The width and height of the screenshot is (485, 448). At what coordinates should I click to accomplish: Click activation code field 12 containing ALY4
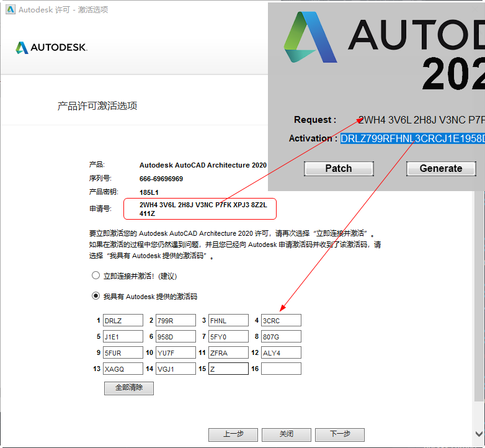click(281, 352)
